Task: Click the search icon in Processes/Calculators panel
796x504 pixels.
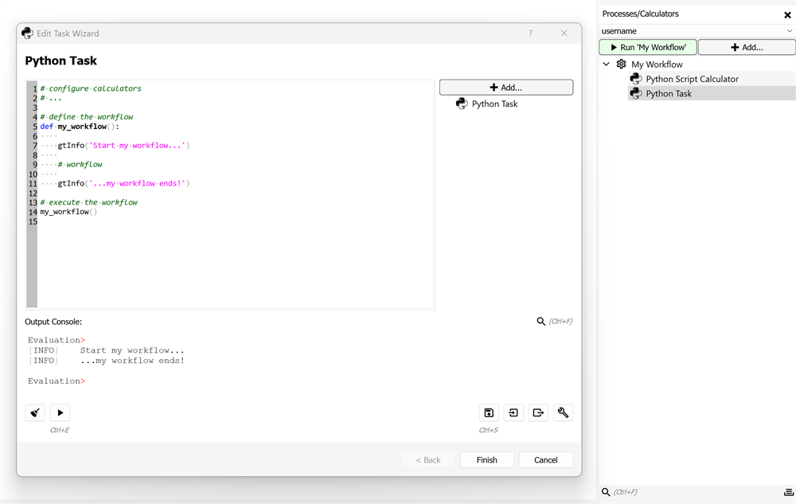Action: [606, 492]
